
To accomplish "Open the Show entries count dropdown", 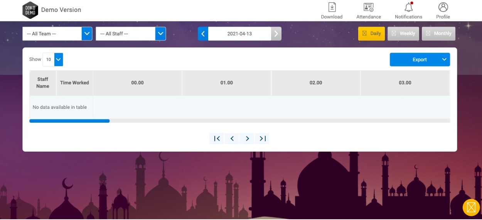I will click(59, 60).
